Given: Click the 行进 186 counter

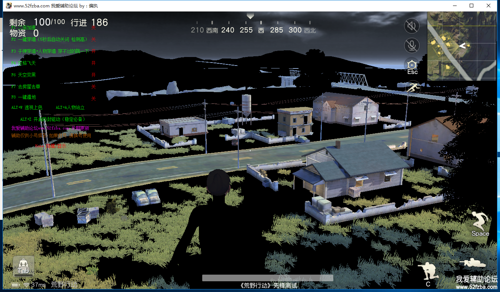Looking at the screenshot, I should click(89, 22).
